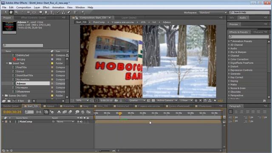Create a new folder in Project panel

point(9,101)
